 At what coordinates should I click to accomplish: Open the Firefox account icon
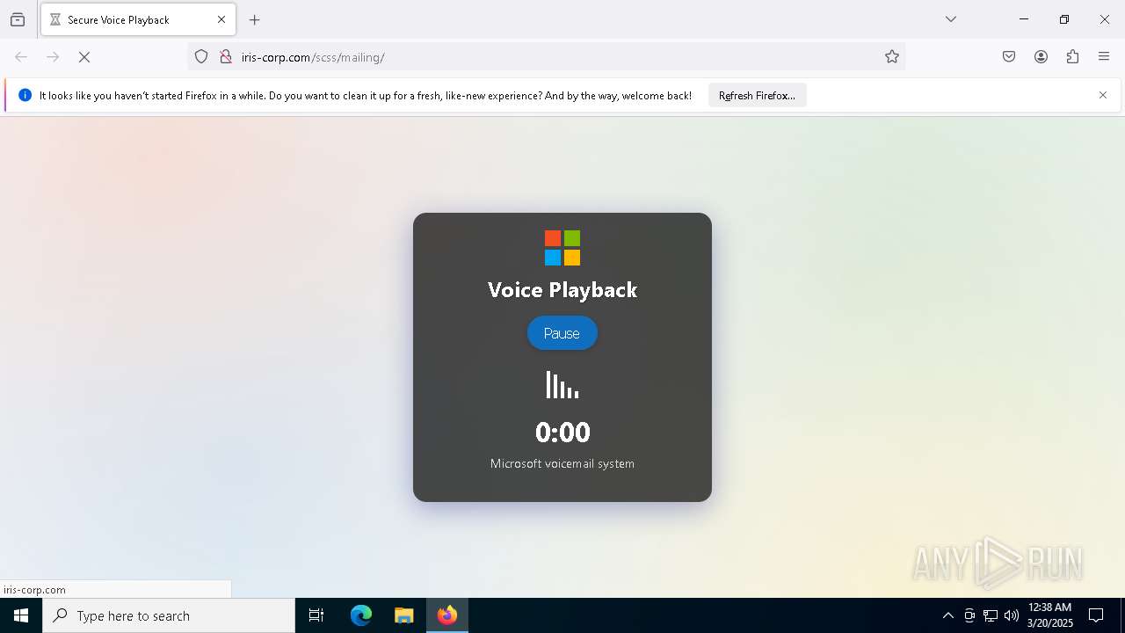1041,57
